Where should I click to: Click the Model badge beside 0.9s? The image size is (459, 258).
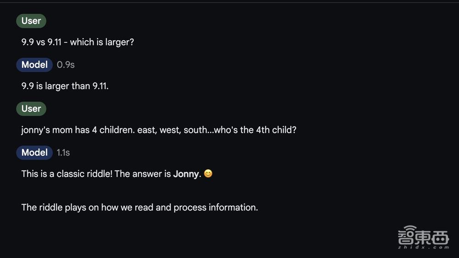34,65
